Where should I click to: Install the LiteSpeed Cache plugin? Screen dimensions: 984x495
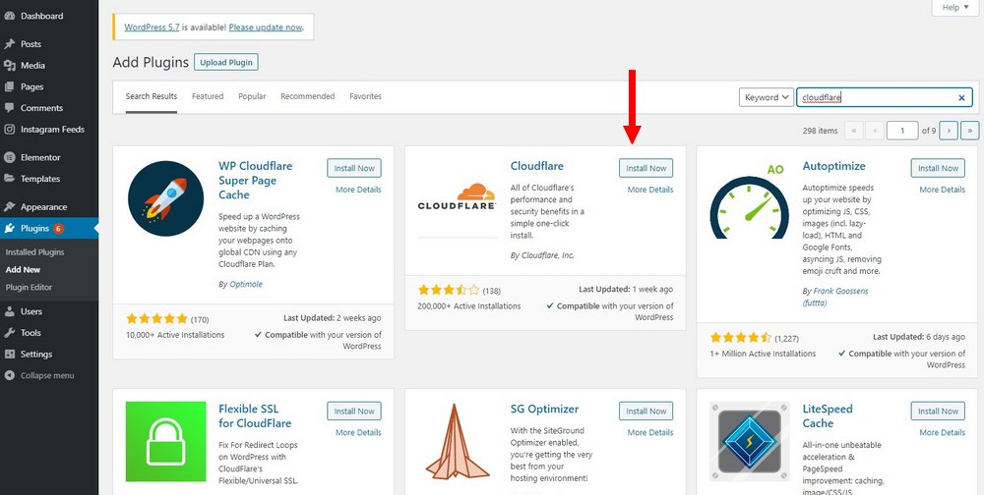click(938, 412)
